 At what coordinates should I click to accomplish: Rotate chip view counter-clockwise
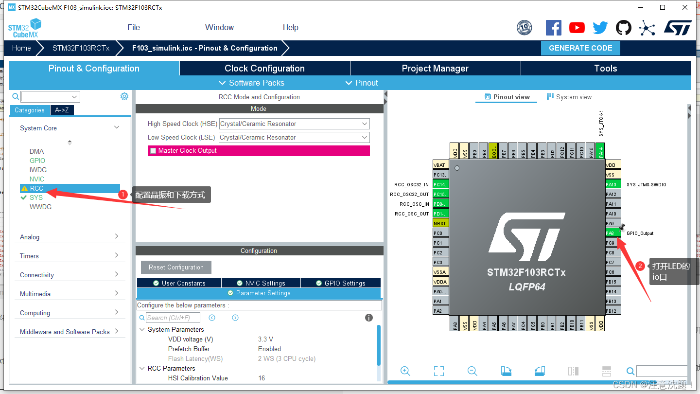click(x=539, y=371)
